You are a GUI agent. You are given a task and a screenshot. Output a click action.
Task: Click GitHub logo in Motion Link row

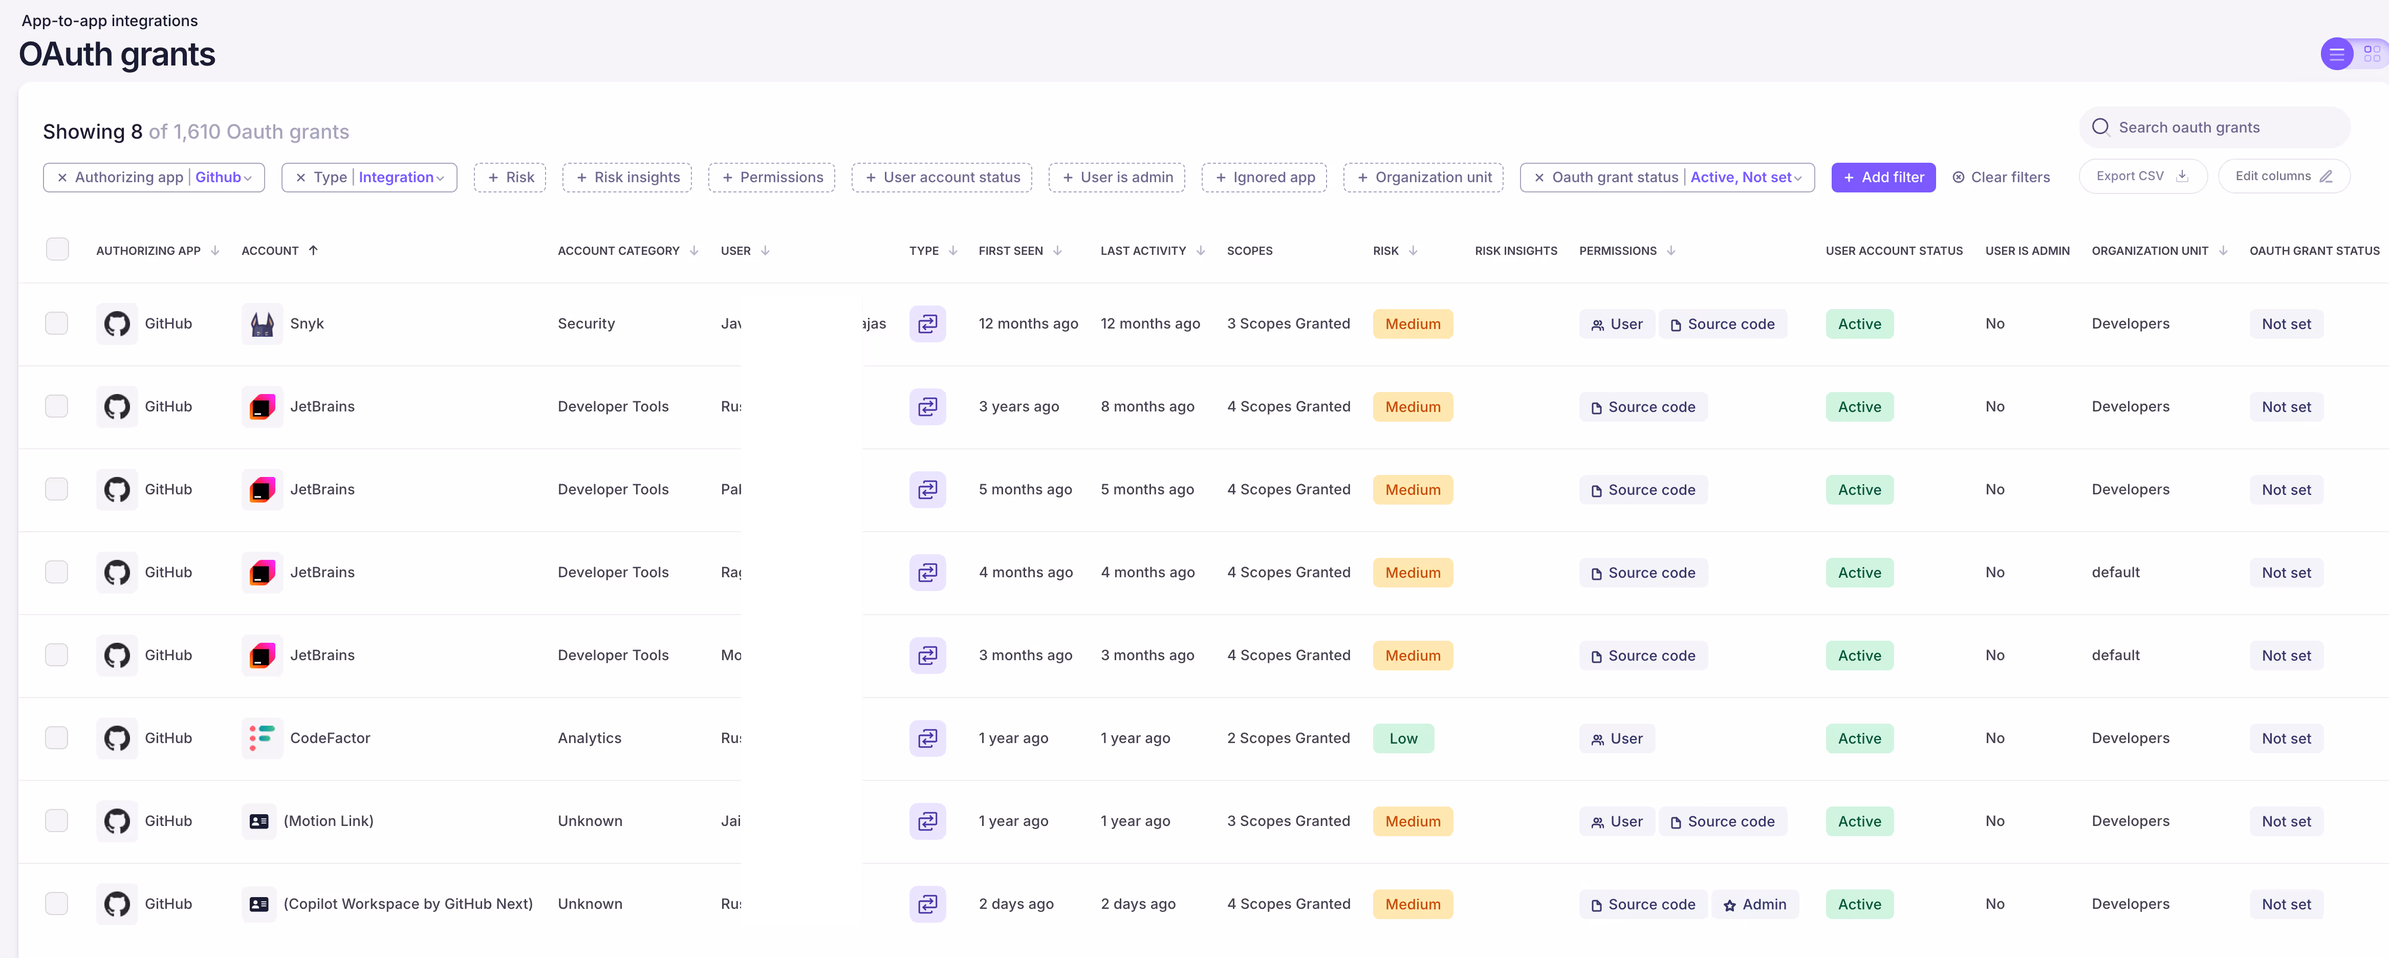point(117,821)
